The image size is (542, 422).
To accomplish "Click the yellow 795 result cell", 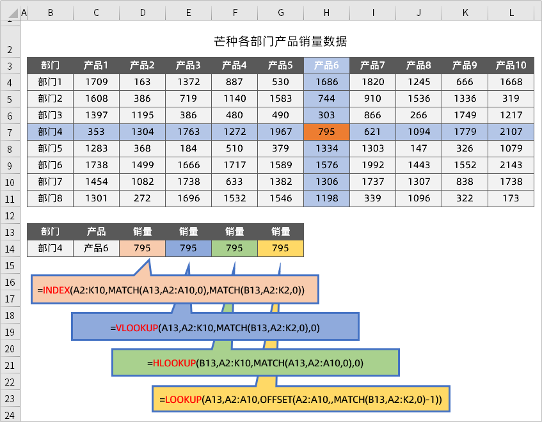I will (280, 248).
